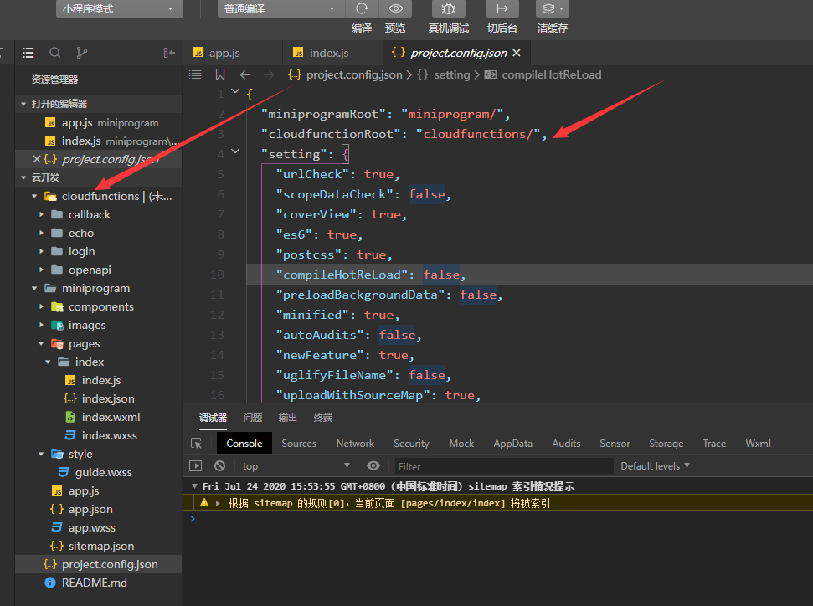Click the preview eye icon in toolbar
This screenshot has width=813, height=606.
click(395, 8)
